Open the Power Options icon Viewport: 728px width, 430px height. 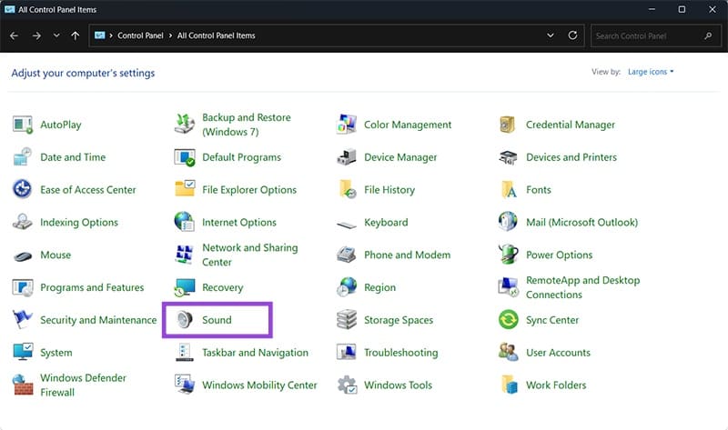pyautogui.click(x=509, y=255)
